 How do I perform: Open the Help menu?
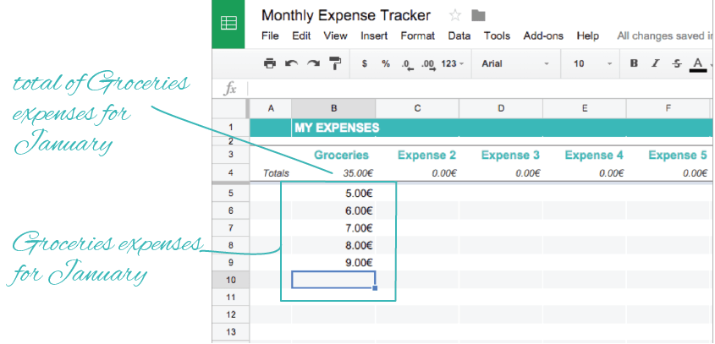588,36
